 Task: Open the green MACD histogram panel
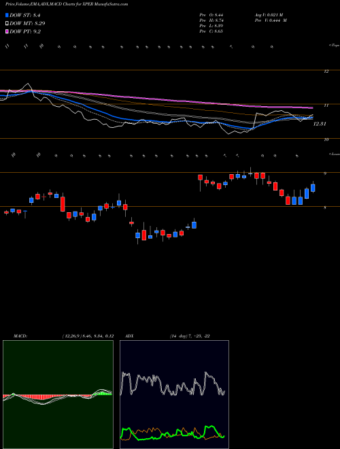(58, 395)
